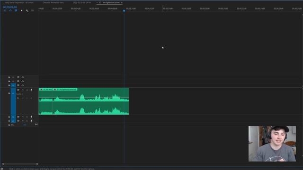This screenshot has width=303, height=170.
Task: Click the first fx badge on audio clip
Action: coord(42,89)
